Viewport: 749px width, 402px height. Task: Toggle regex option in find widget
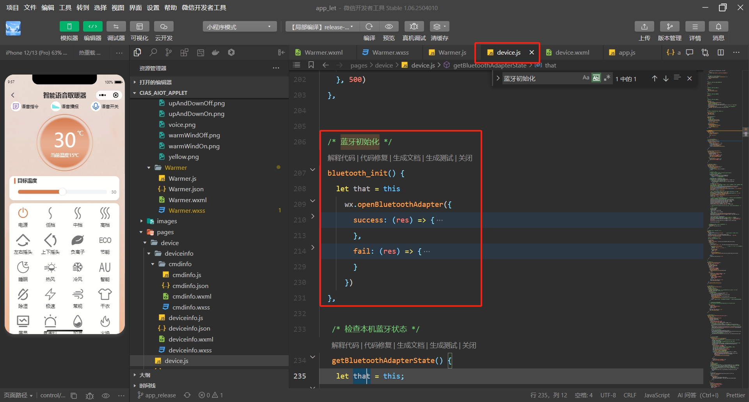[x=607, y=78]
